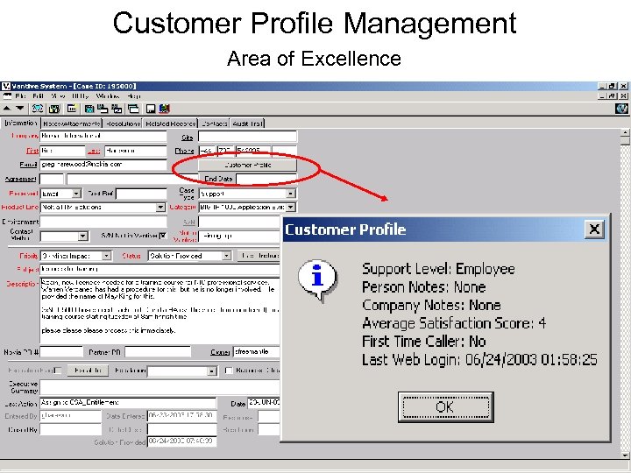Click the calendar-style toolbar icon
Image resolution: width=631 pixels, height=473 pixels.
click(x=72, y=109)
